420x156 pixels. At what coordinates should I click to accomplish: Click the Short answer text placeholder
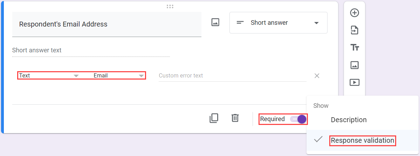click(x=37, y=50)
